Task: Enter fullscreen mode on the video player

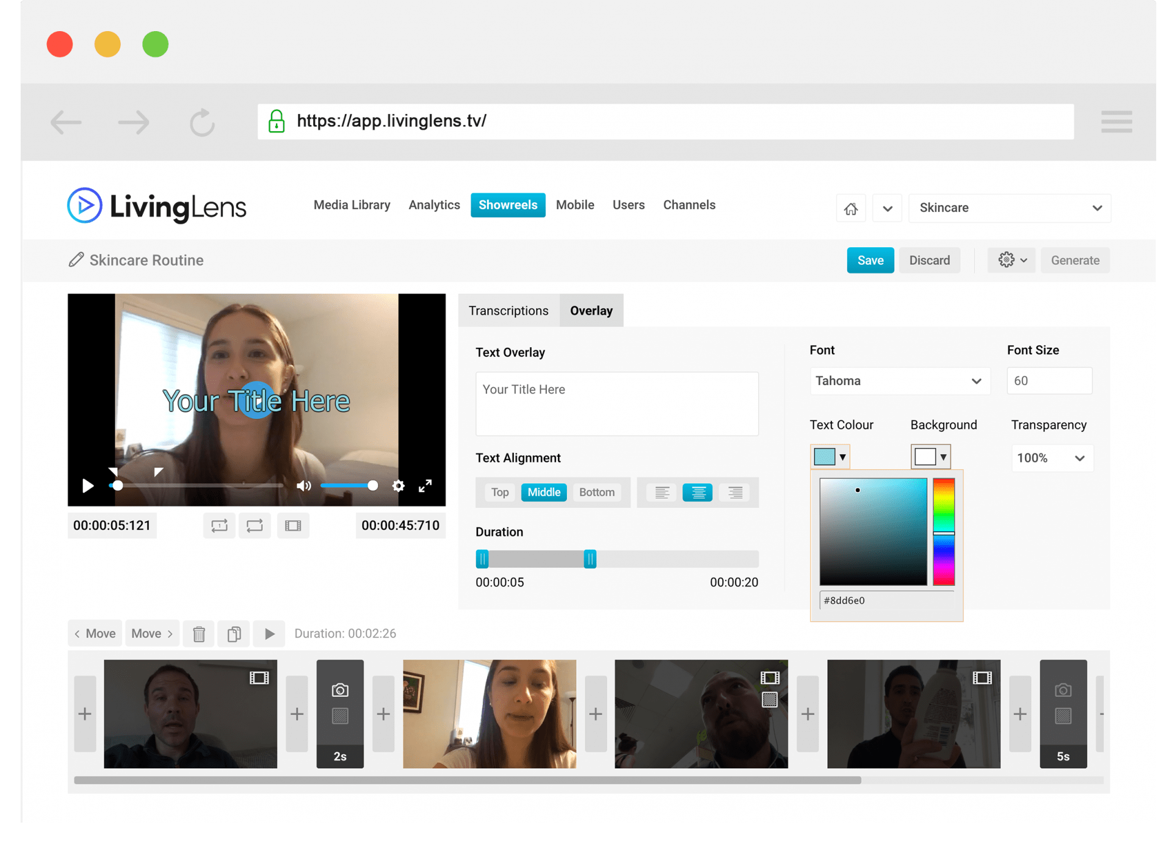Action: pyautogui.click(x=425, y=486)
